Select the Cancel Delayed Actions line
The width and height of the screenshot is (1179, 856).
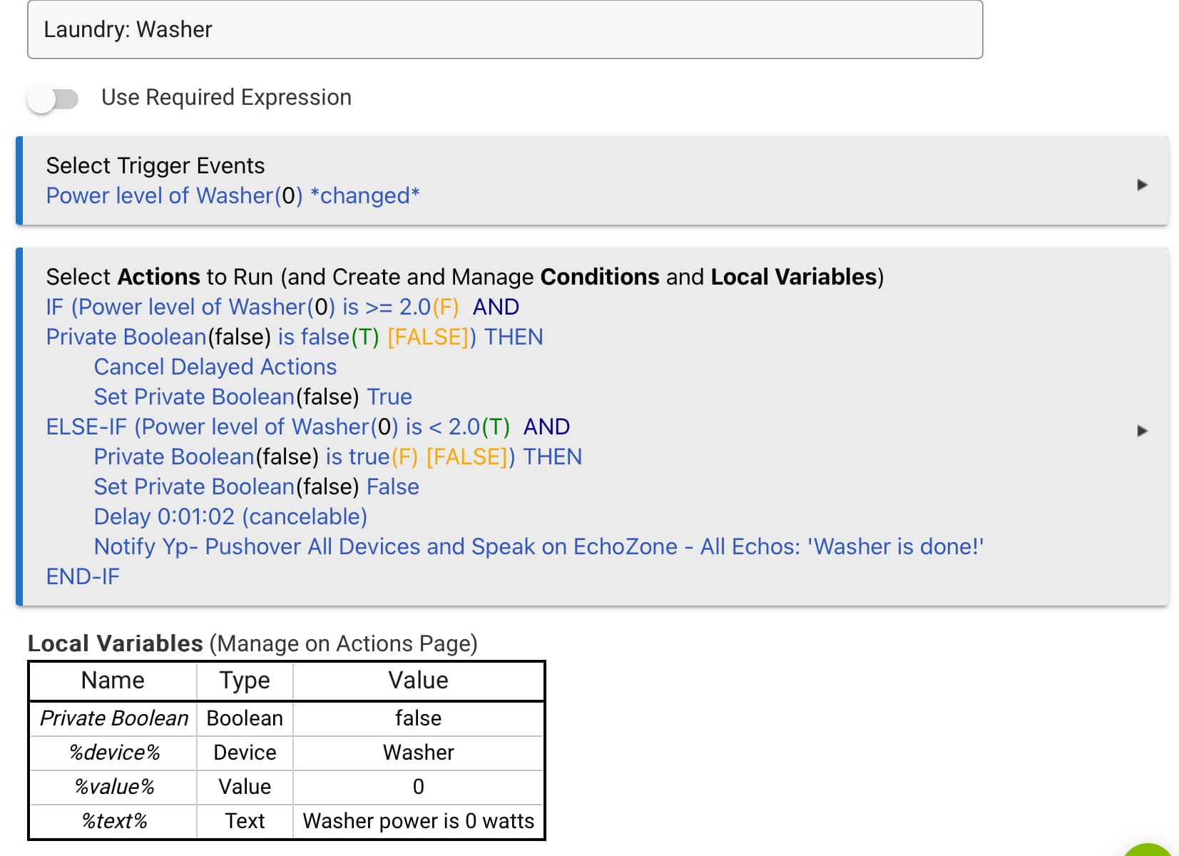[x=215, y=367]
